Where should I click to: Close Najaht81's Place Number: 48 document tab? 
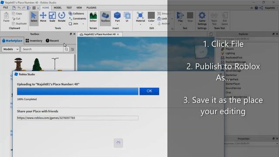click(118, 34)
